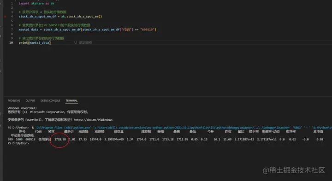Click the python.exe path in the terminal command
Image resolution: width=332 pixels, height=181 pixels.
pos(63,128)
